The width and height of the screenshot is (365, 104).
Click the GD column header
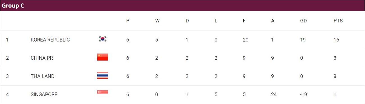(x=303, y=21)
